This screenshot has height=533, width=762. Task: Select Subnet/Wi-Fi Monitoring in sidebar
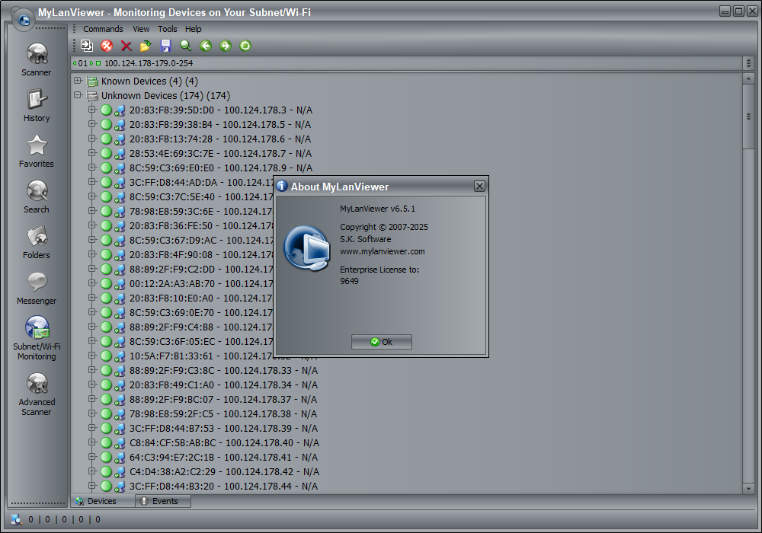[37, 338]
